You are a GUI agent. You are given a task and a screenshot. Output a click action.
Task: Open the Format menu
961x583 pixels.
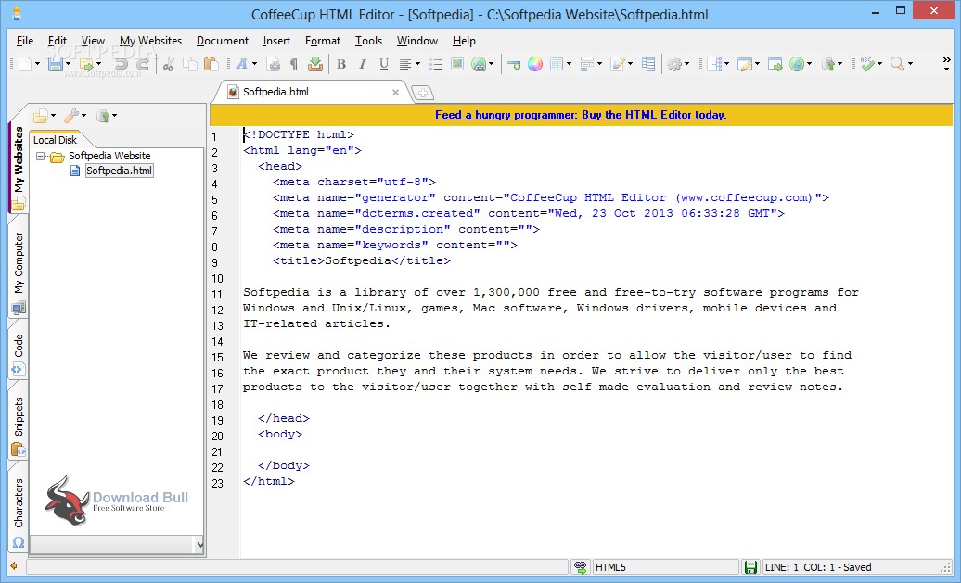[x=323, y=41]
